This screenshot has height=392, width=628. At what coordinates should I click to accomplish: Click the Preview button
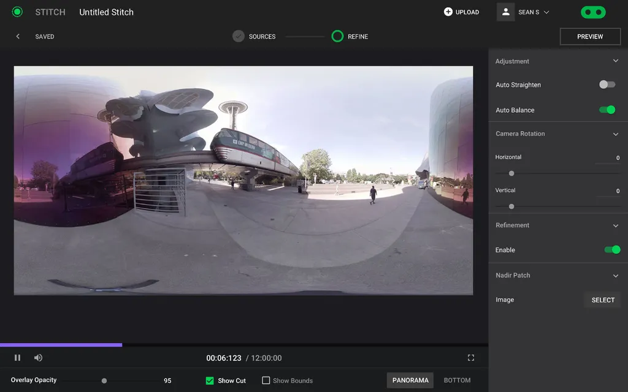click(590, 37)
